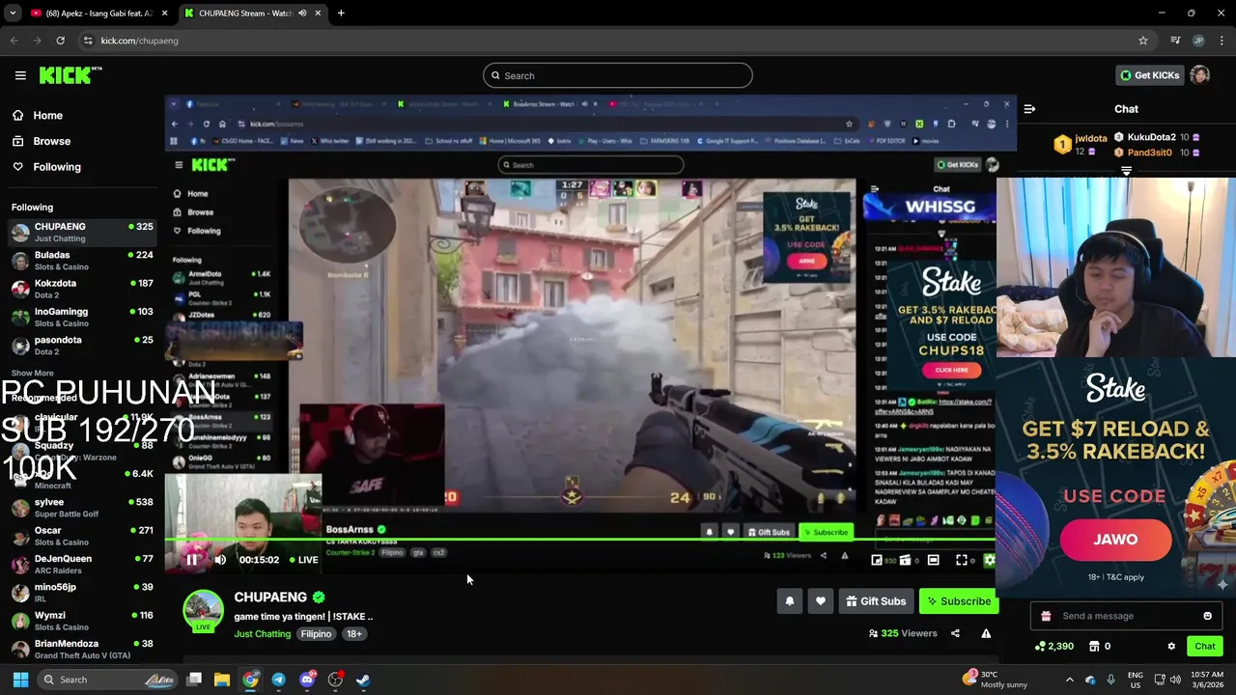Click the Gift Subs button
The height and width of the screenshot is (695, 1236).
coord(876,601)
